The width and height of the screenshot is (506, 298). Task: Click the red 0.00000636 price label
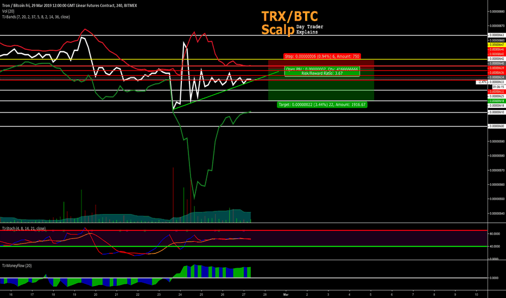tap(497, 73)
